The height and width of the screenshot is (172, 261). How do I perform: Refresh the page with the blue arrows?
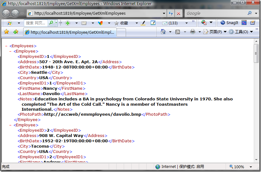click(171, 13)
